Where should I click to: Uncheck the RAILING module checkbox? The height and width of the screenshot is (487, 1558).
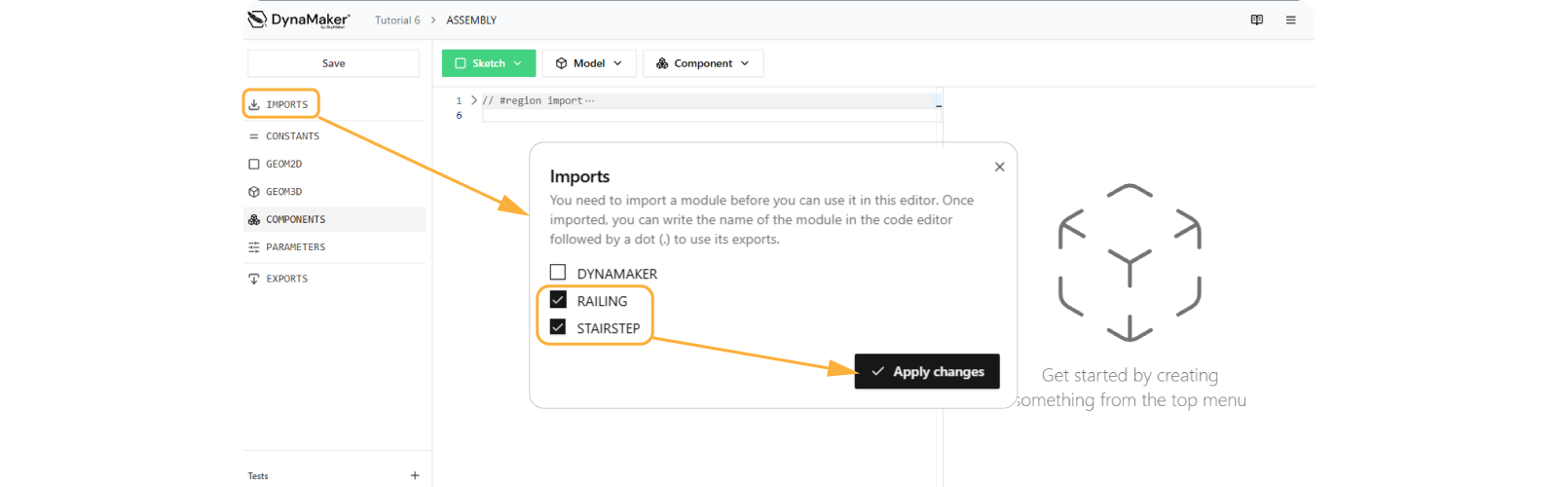[x=558, y=300]
